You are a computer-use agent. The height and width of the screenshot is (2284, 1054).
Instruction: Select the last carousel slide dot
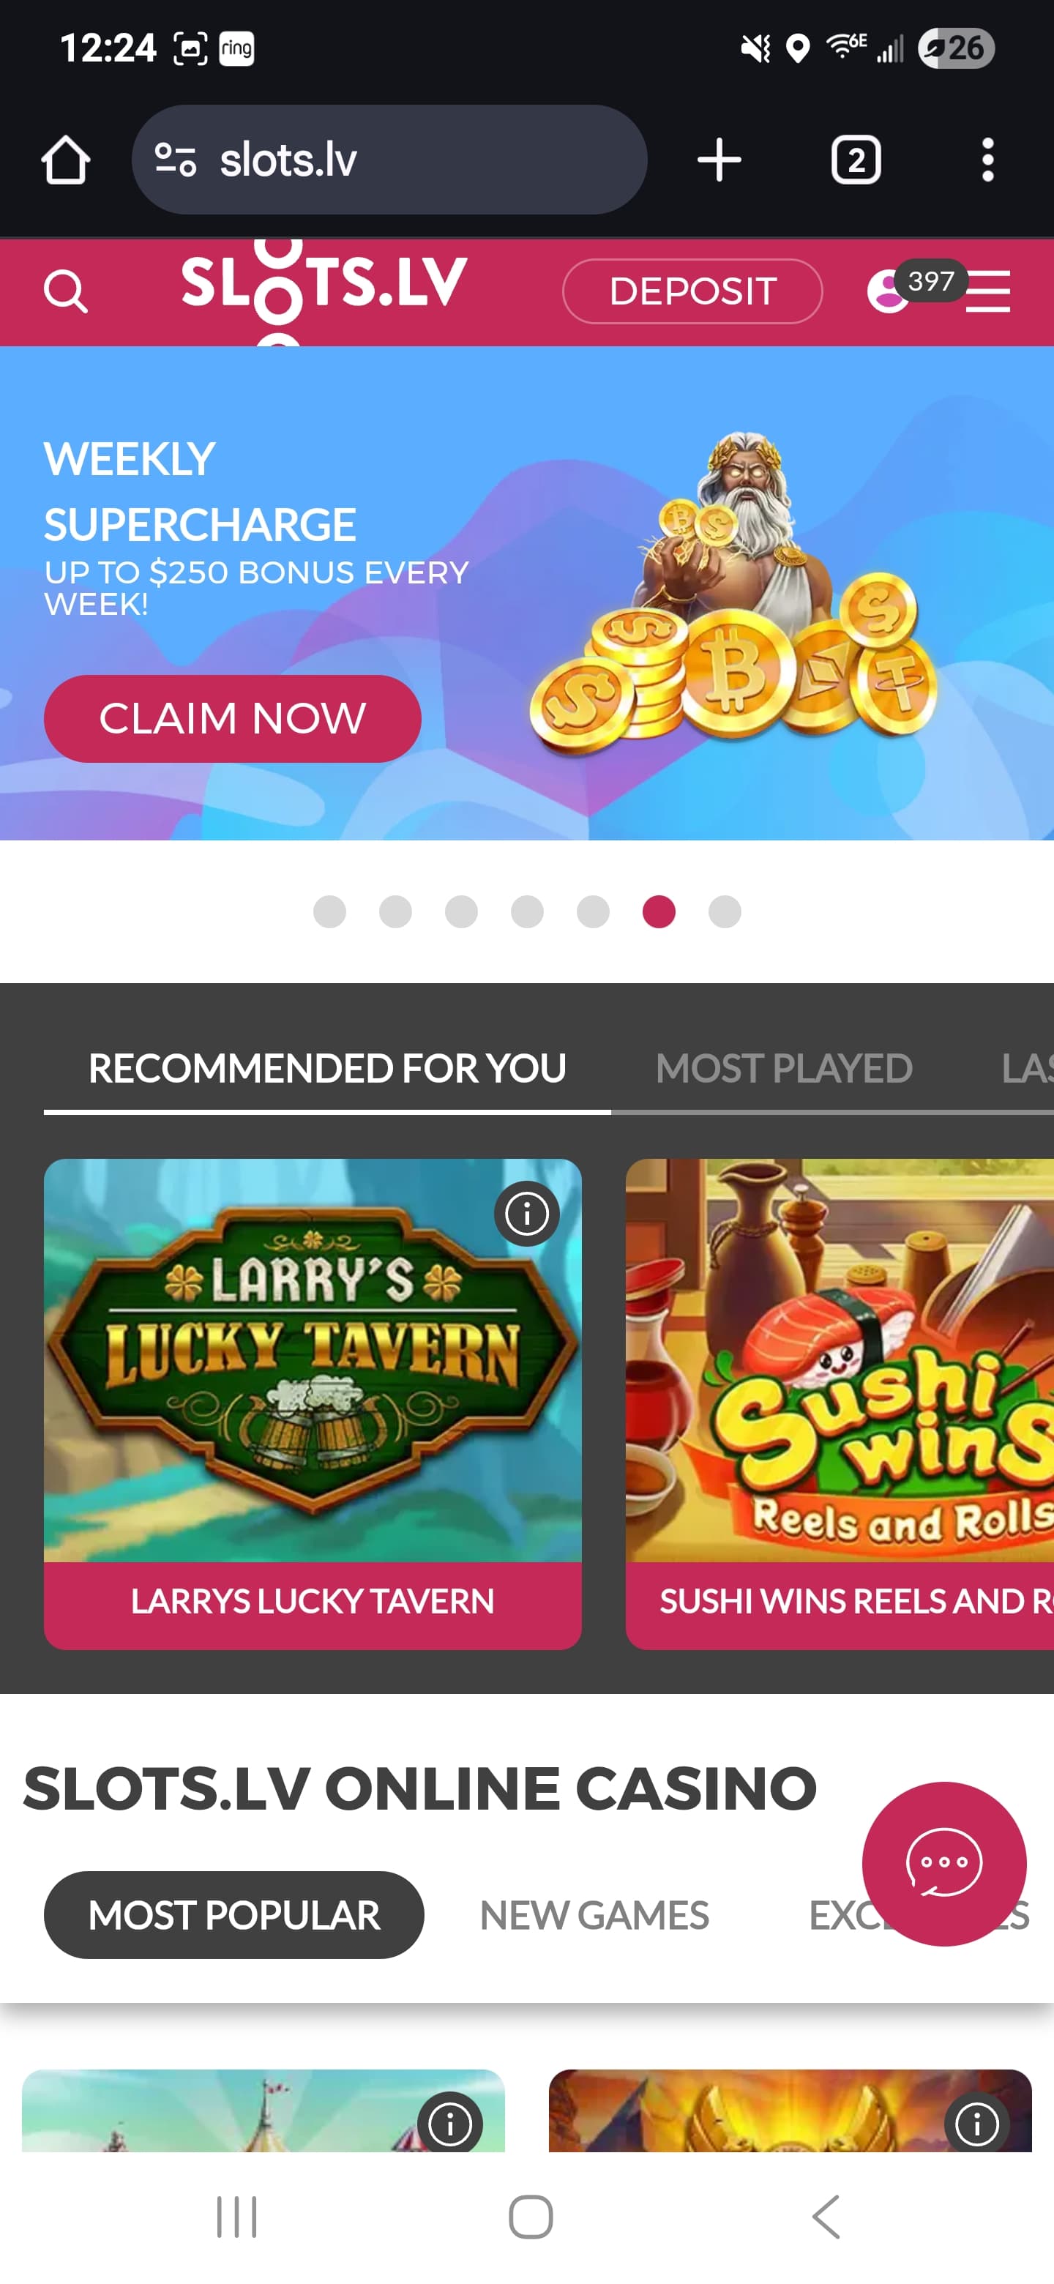724,911
